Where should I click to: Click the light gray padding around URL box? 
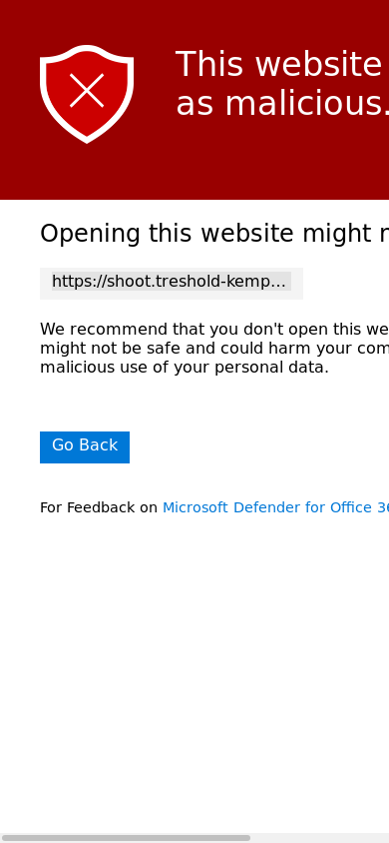pos(297,284)
